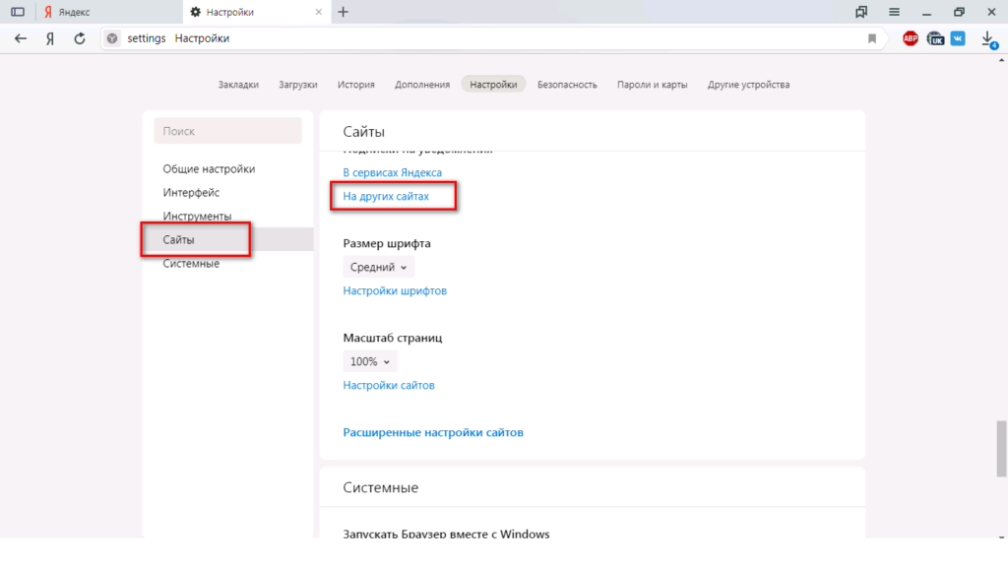
Task: Open Расширенные настройки сайтов link
Action: pyautogui.click(x=433, y=432)
